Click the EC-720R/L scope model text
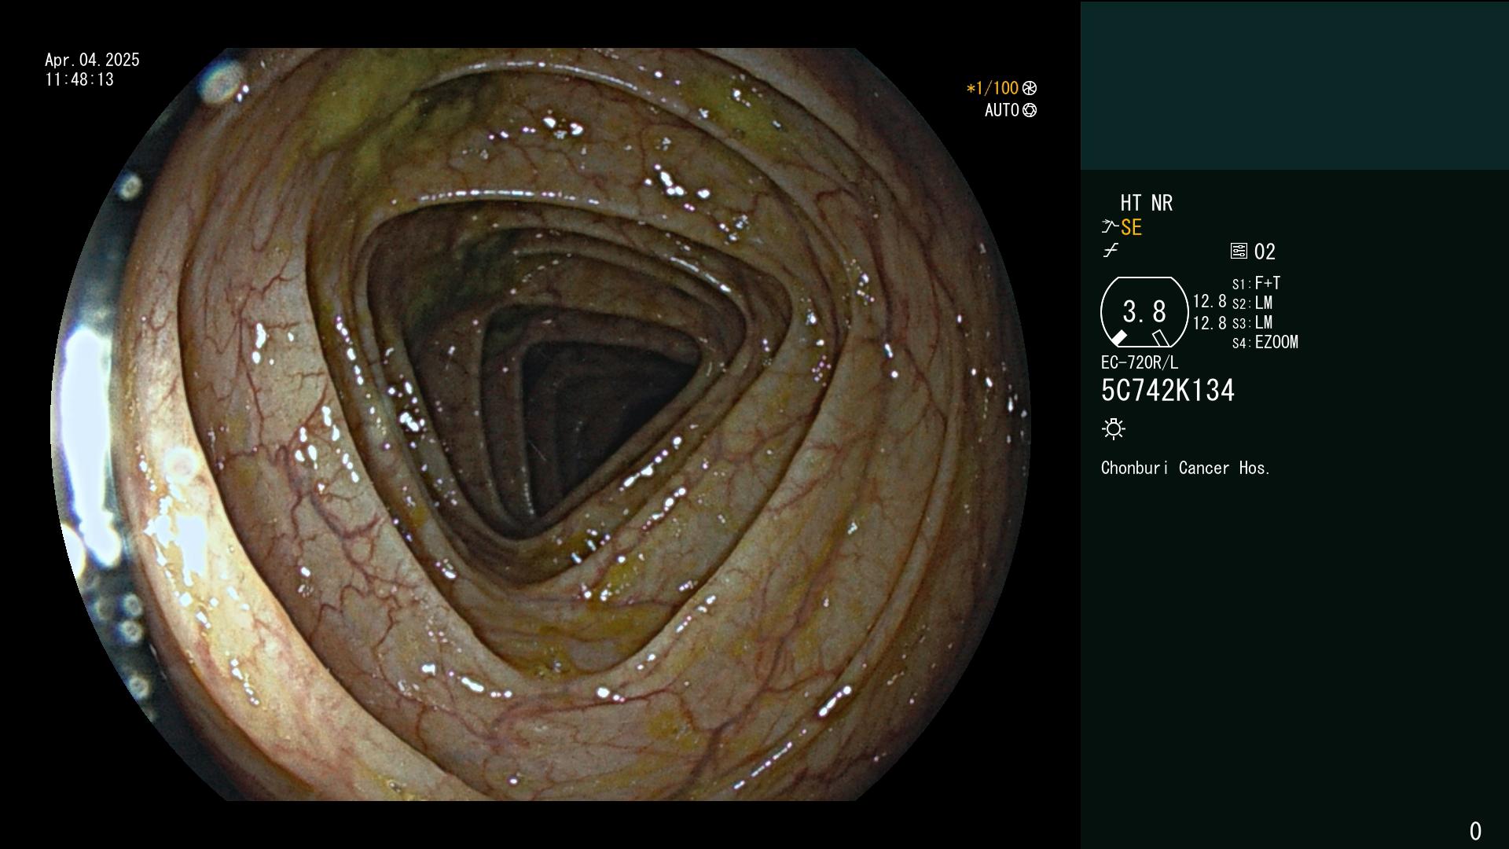Image resolution: width=1509 pixels, height=849 pixels. coord(1140,362)
